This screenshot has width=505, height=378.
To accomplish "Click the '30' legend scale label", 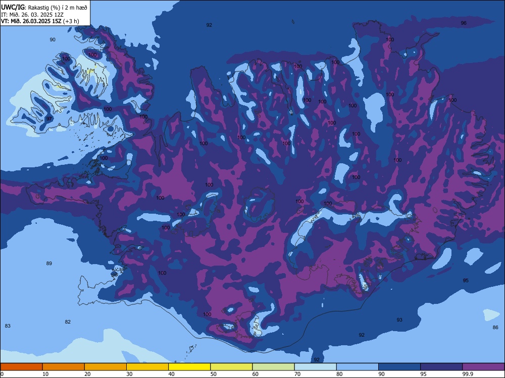I will click(129, 374).
